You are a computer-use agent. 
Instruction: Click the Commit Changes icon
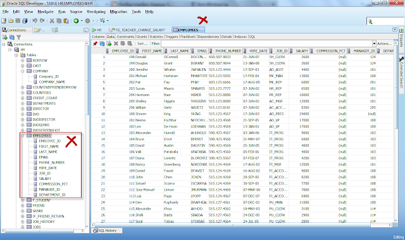pyautogui.click(x=123, y=44)
